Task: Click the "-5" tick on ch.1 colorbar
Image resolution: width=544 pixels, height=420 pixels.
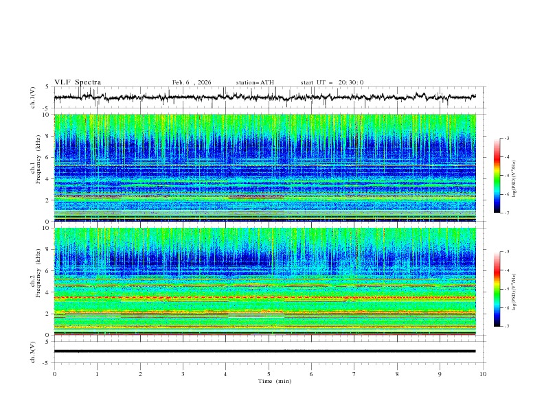Action: pos(506,176)
